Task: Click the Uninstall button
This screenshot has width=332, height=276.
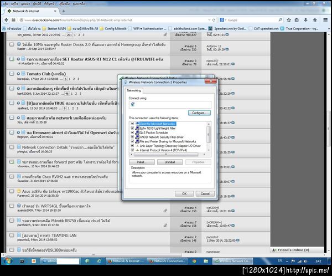Action: click(170, 162)
